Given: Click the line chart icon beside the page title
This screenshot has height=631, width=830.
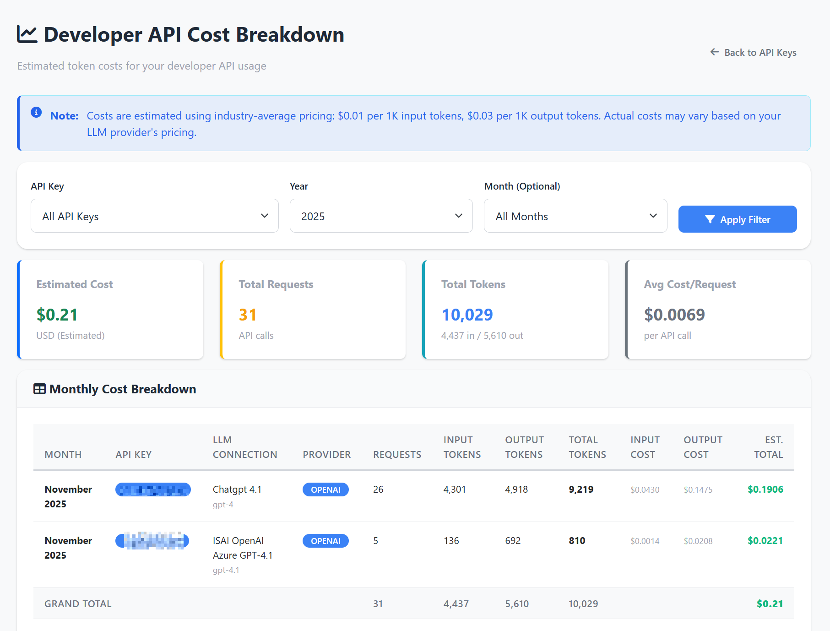Looking at the screenshot, I should click(x=26, y=34).
